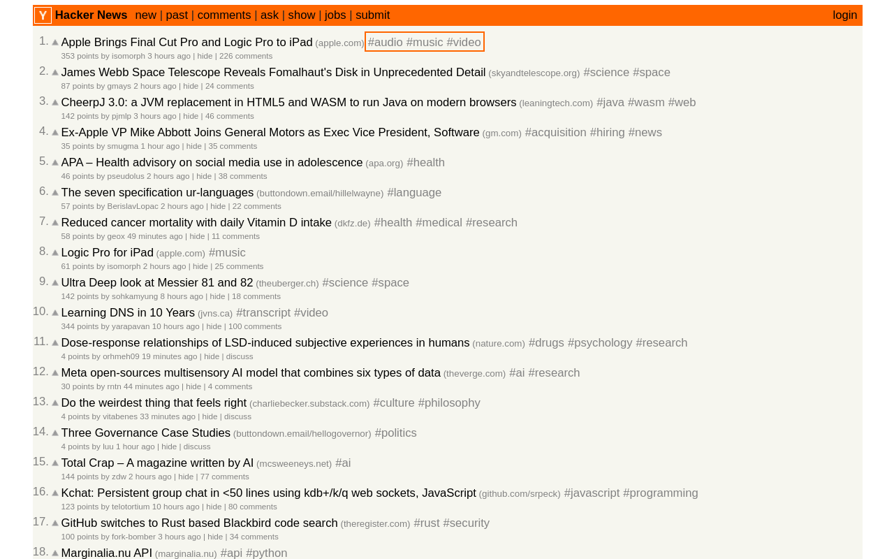
Task: Open the nature.com domain link
Action: 499,344
